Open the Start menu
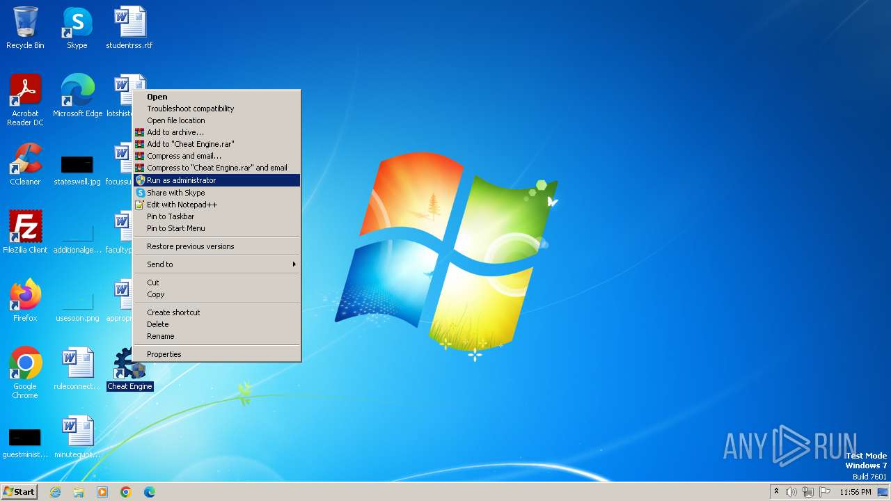 [x=19, y=492]
